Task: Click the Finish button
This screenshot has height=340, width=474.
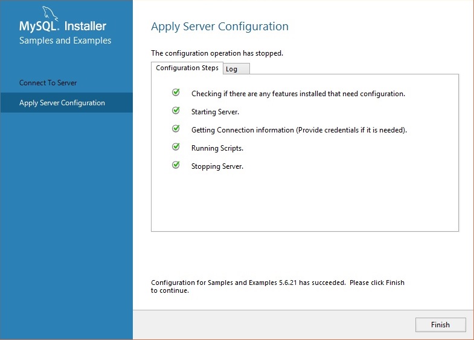Action: coord(440,324)
